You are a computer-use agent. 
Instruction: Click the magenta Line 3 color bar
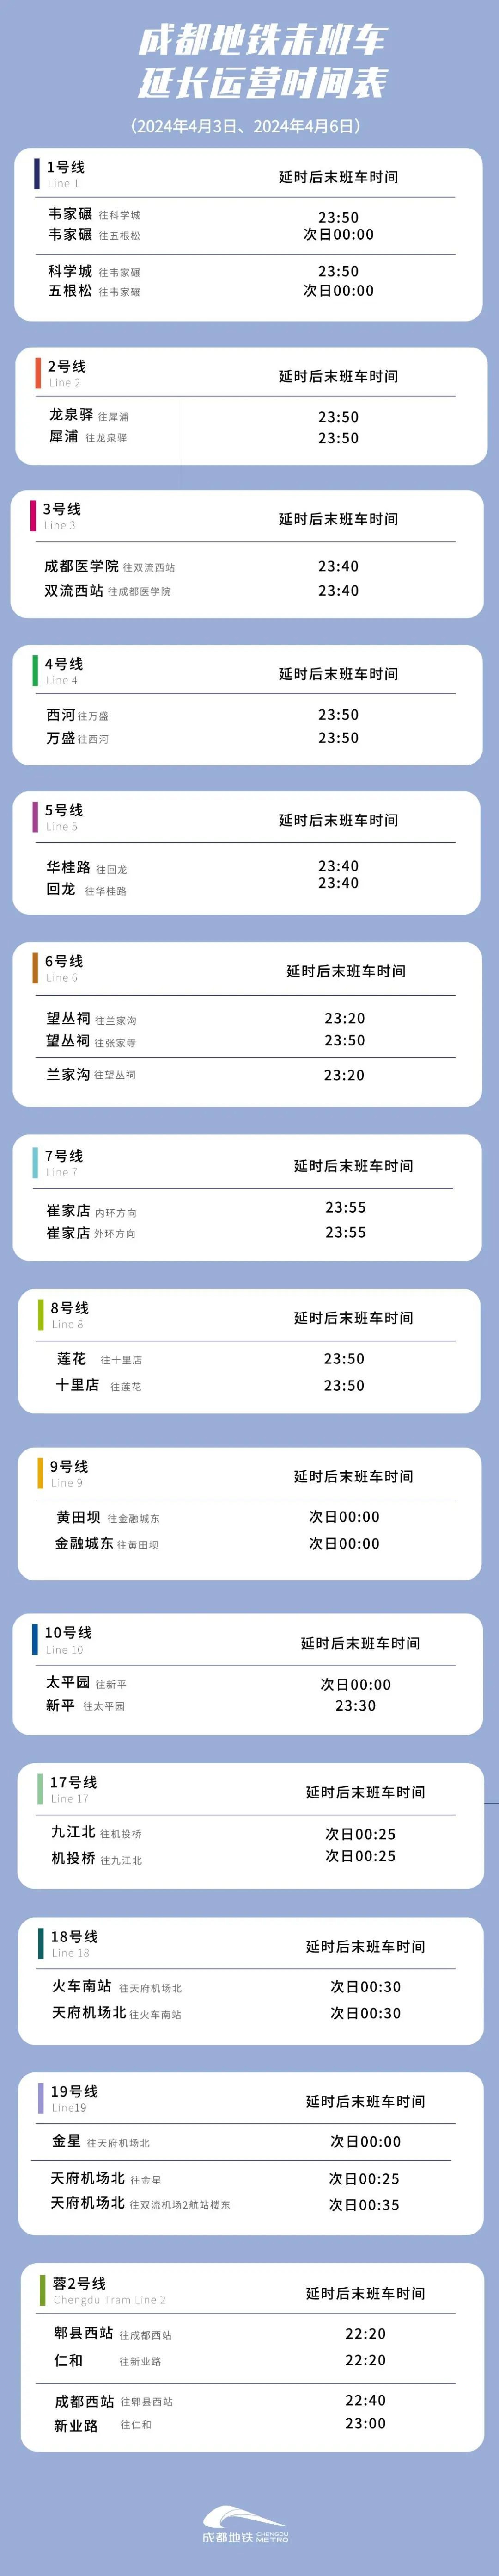coord(33,516)
